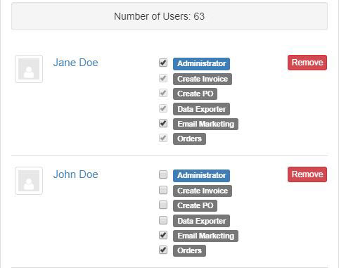Click John Doe's avatar placeholder icon
The width and height of the screenshot is (339, 268).
(x=29, y=181)
